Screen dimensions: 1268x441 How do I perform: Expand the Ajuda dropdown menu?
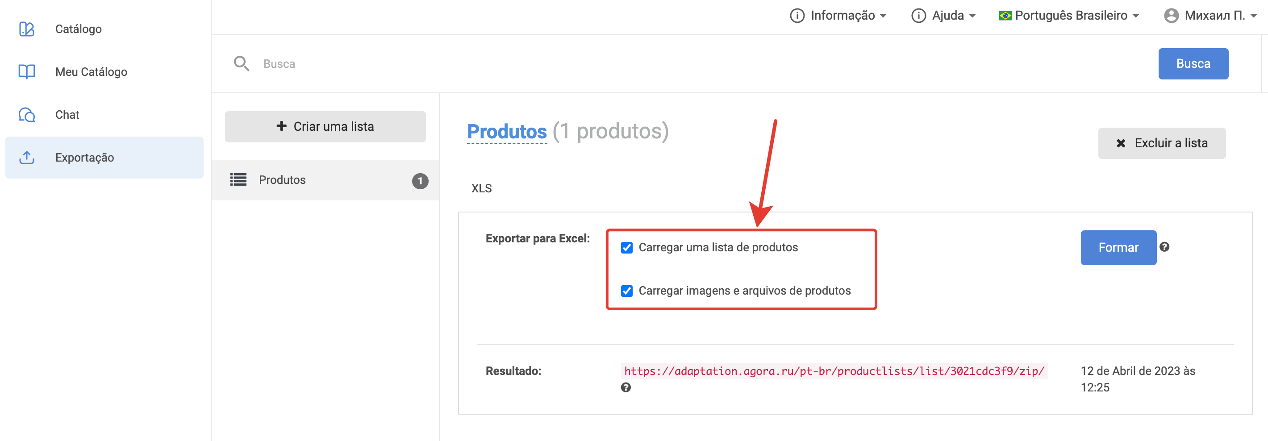point(943,16)
